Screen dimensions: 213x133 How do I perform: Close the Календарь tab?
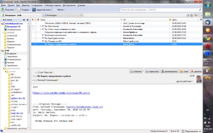pos(81,15)
